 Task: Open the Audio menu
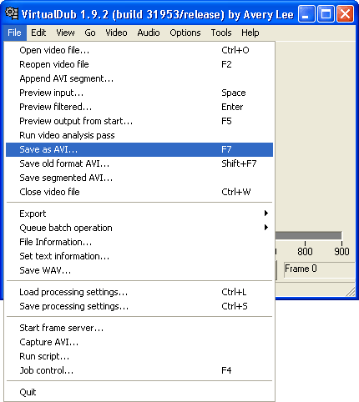149,33
